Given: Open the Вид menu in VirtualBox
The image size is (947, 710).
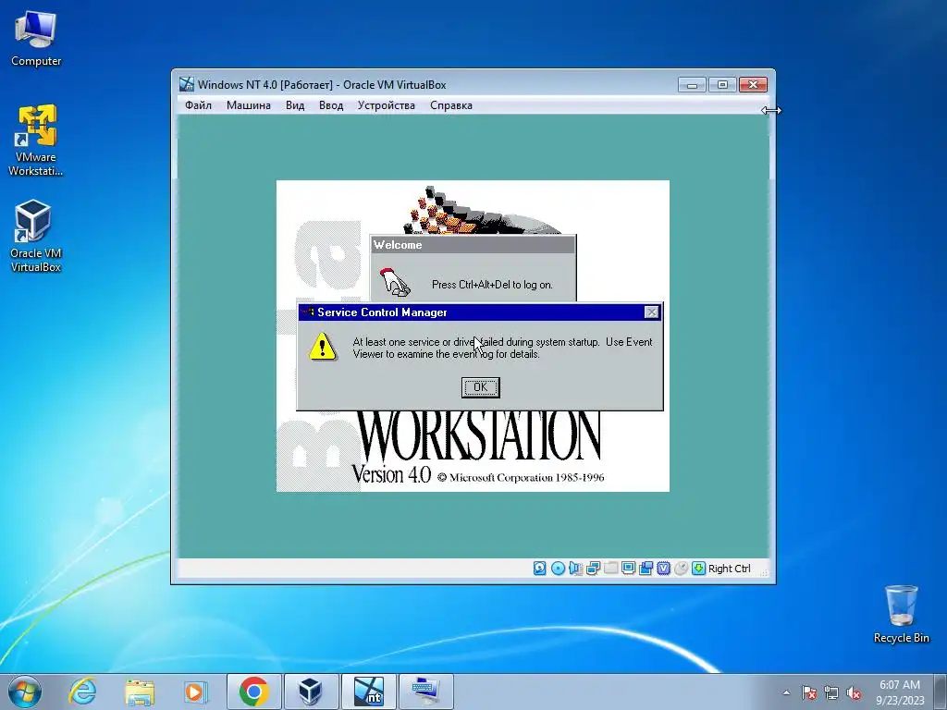Looking at the screenshot, I should pos(295,105).
